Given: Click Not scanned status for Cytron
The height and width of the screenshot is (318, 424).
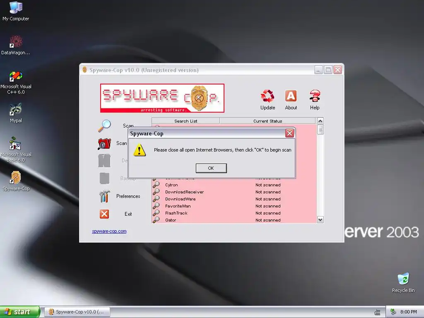Looking at the screenshot, I should tap(268, 185).
